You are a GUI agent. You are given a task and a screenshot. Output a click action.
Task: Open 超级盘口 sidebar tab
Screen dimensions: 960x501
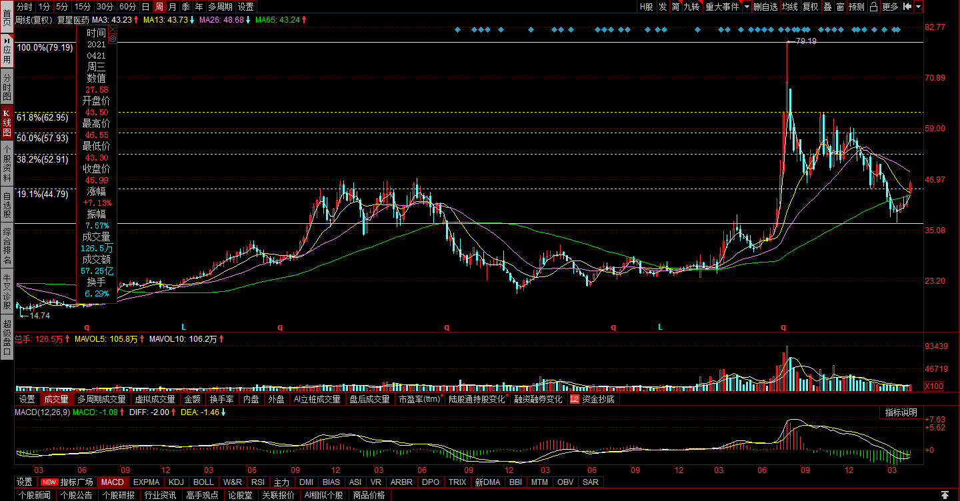pyautogui.click(x=7, y=337)
